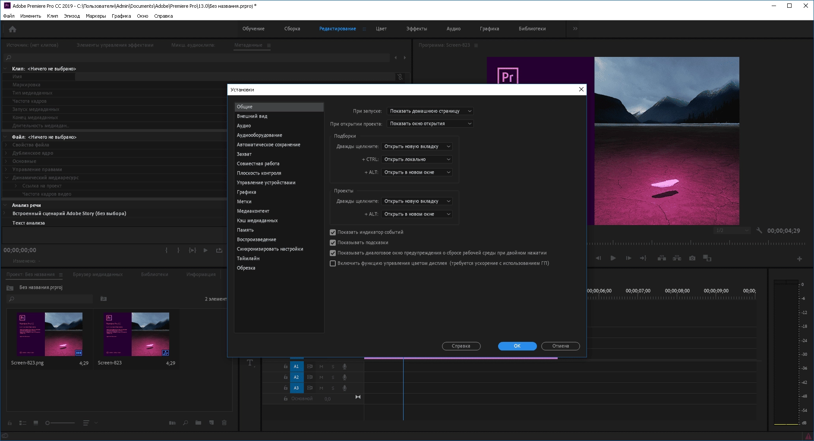Click the OK button in Установки dialog
814x441 pixels.
point(517,346)
